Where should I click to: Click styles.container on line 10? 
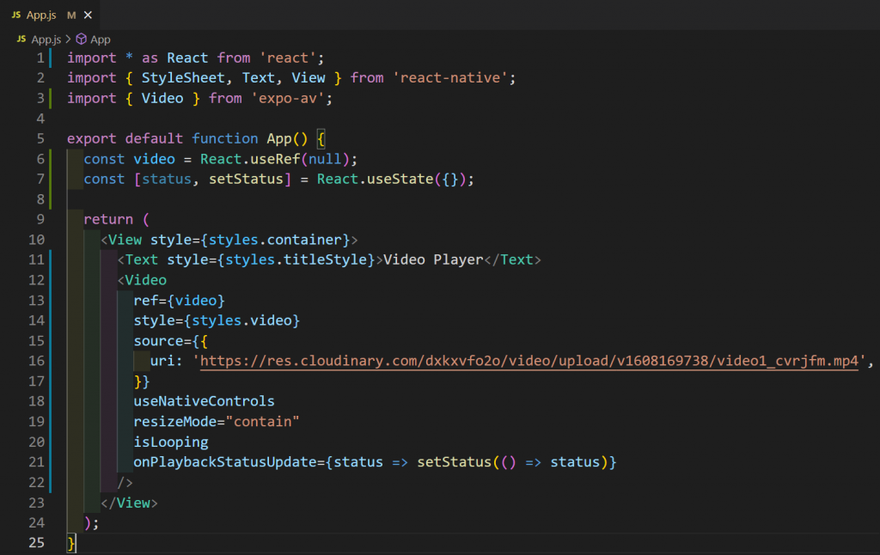coord(275,240)
